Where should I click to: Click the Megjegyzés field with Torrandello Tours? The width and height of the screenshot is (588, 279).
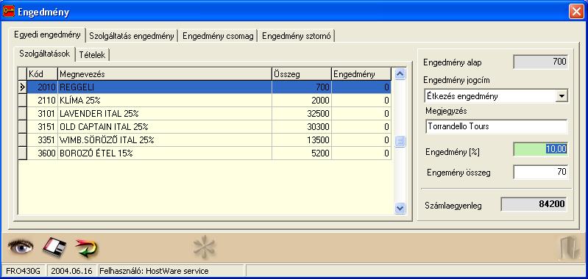[496, 126]
